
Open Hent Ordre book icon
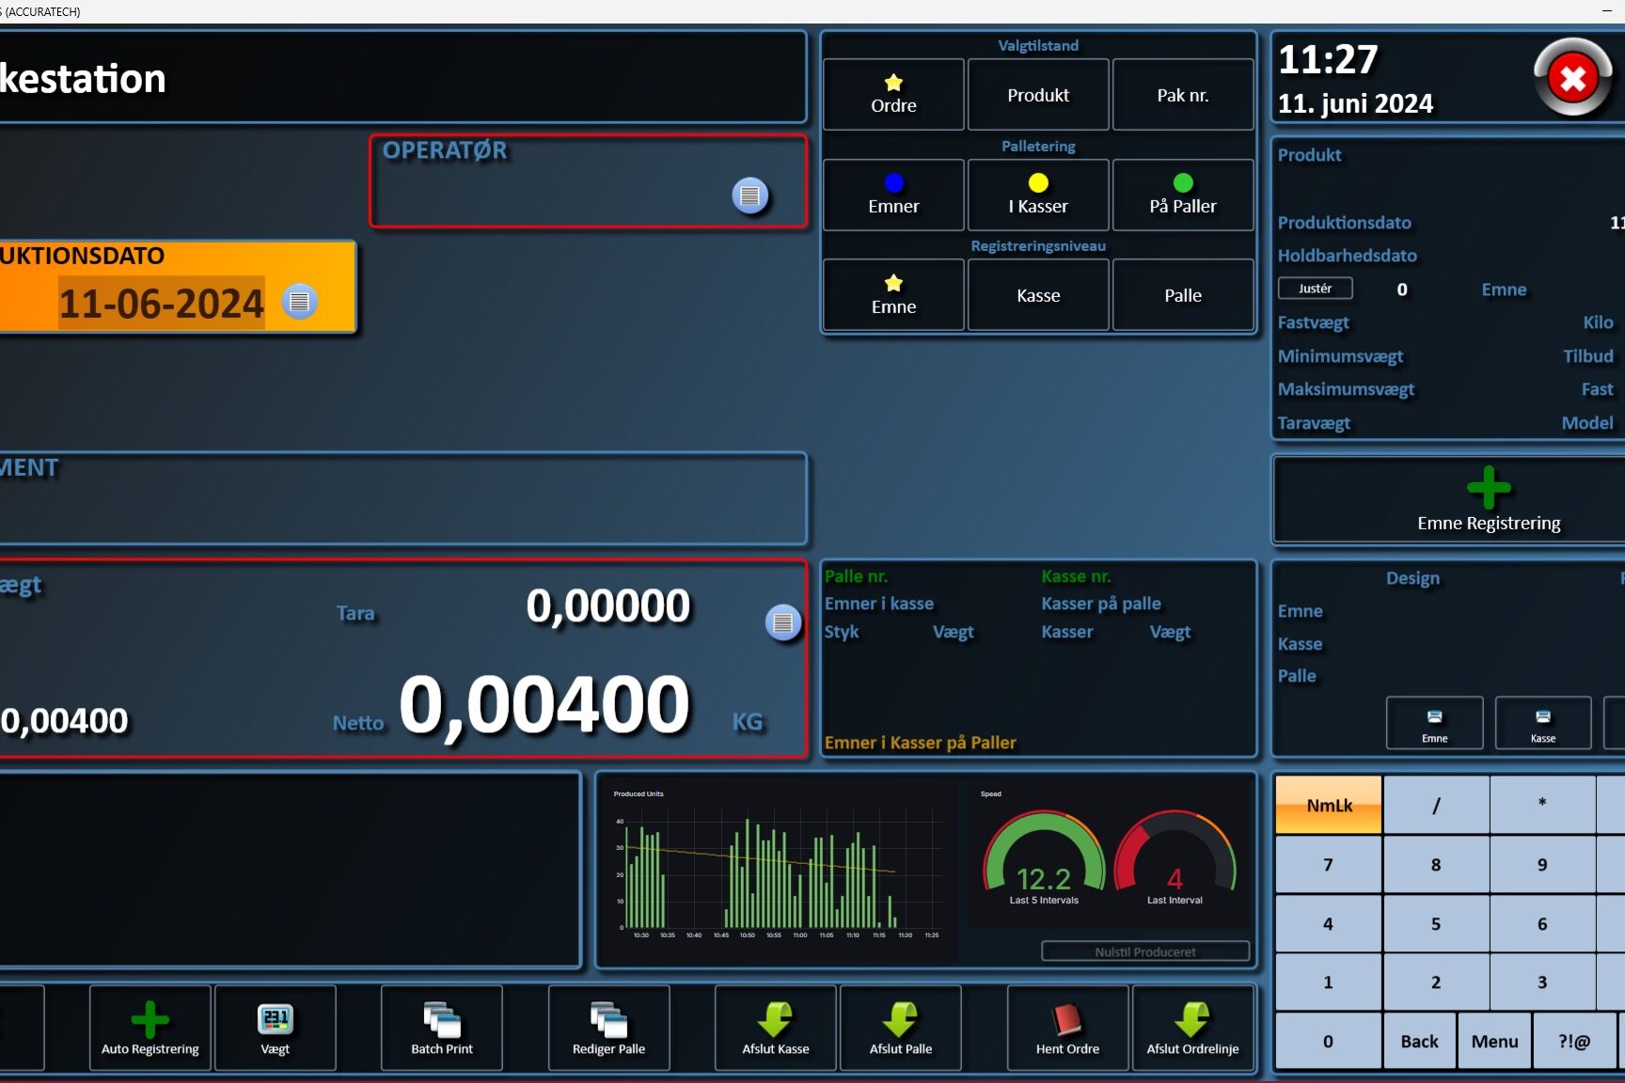pyautogui.click(x=1067, y=1020)
